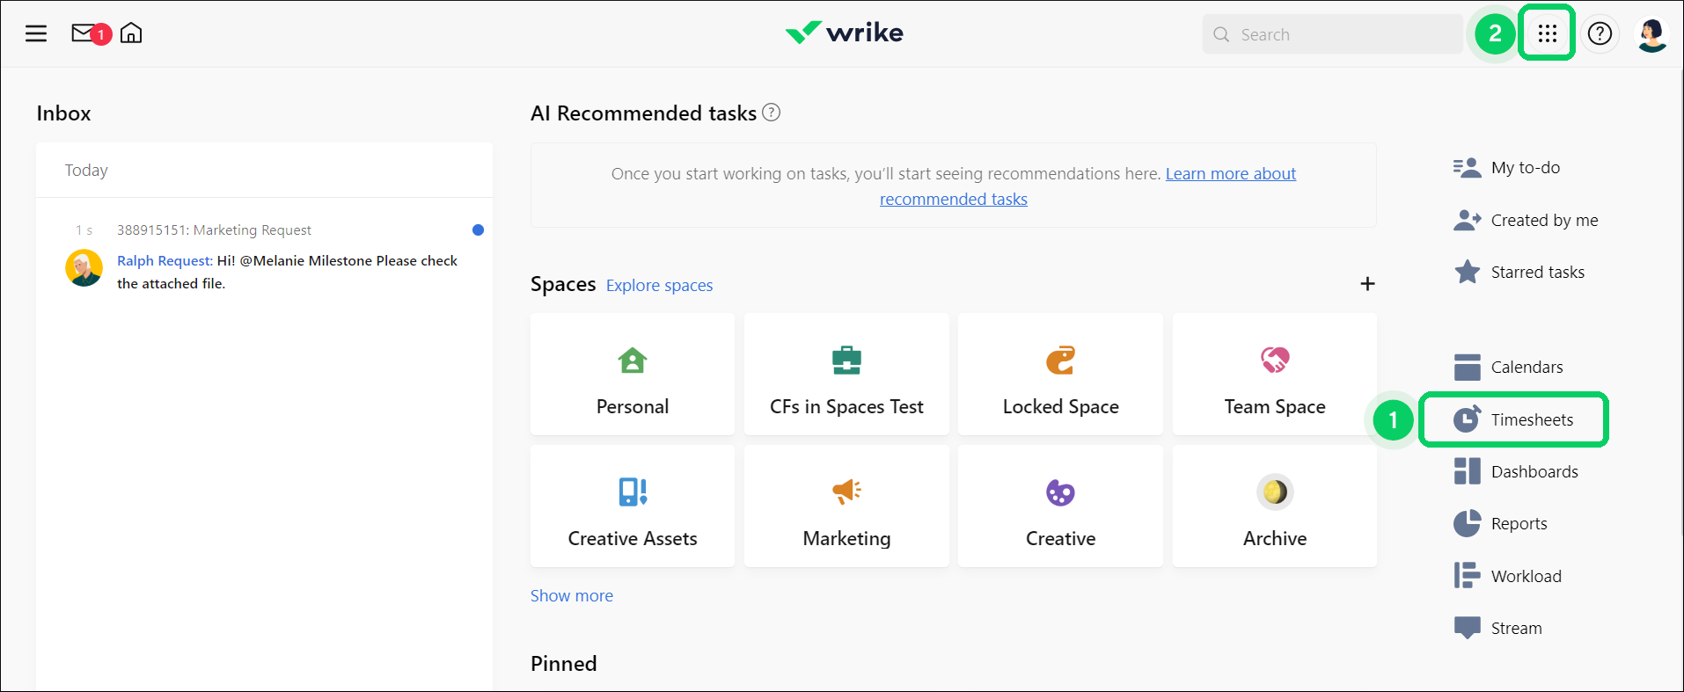The height and width of the screenshot is (692, 1684).
Task: Open the Creative space card
Action: (x=1060, y=506)
